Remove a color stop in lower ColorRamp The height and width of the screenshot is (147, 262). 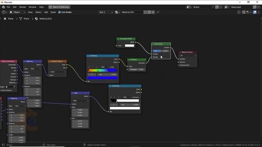[x=115, y=97]
